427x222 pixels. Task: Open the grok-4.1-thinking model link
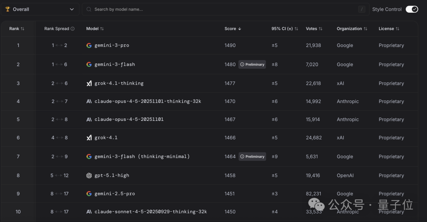[119, 83]
